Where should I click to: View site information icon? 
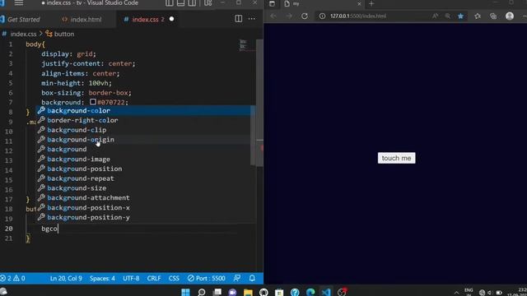pos(322,16)
